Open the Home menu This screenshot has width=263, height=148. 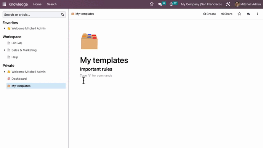[x=37, y=4]
